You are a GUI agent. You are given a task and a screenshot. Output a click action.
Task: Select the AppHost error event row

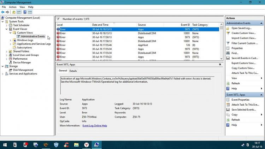[137, 45]
